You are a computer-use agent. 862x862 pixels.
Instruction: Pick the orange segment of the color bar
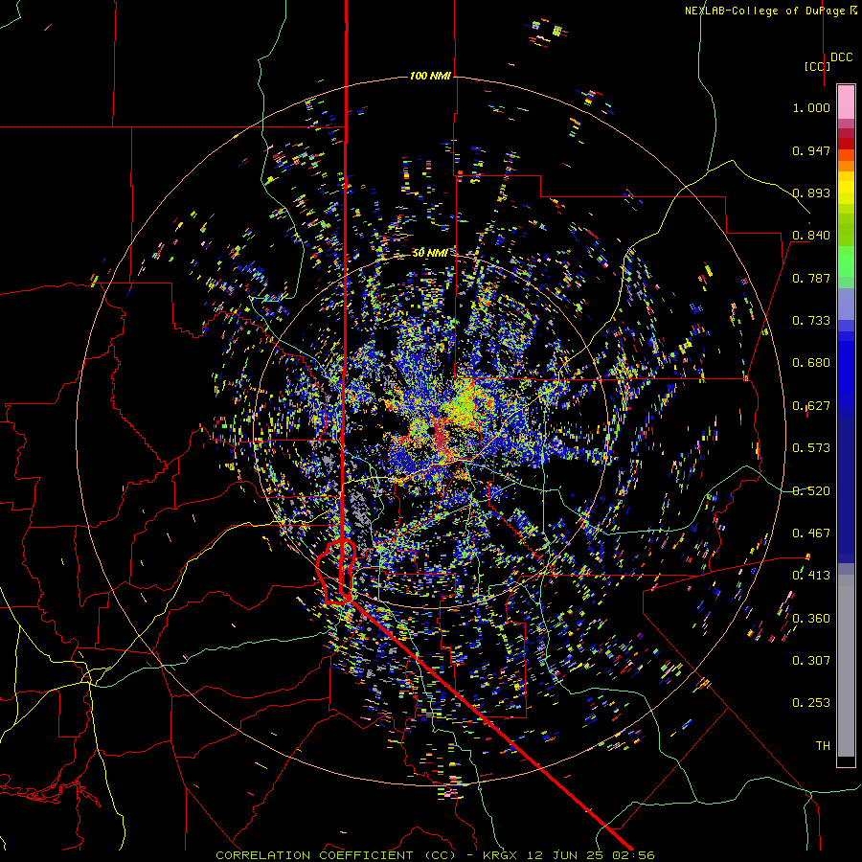click(846, 166)
